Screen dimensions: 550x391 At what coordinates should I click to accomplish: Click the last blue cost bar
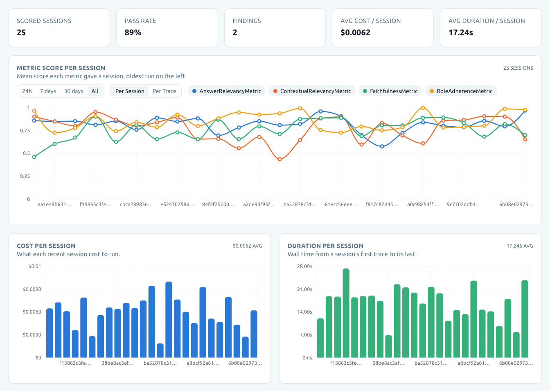click(x=254, y=334)
